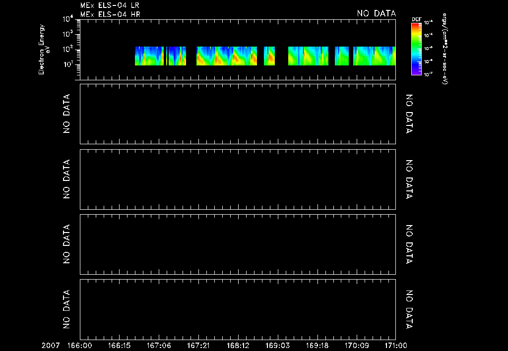Pick the red end of the DEF color bar
The height and width of the screenshot is (351, 508).
click(x=416, y=25)
